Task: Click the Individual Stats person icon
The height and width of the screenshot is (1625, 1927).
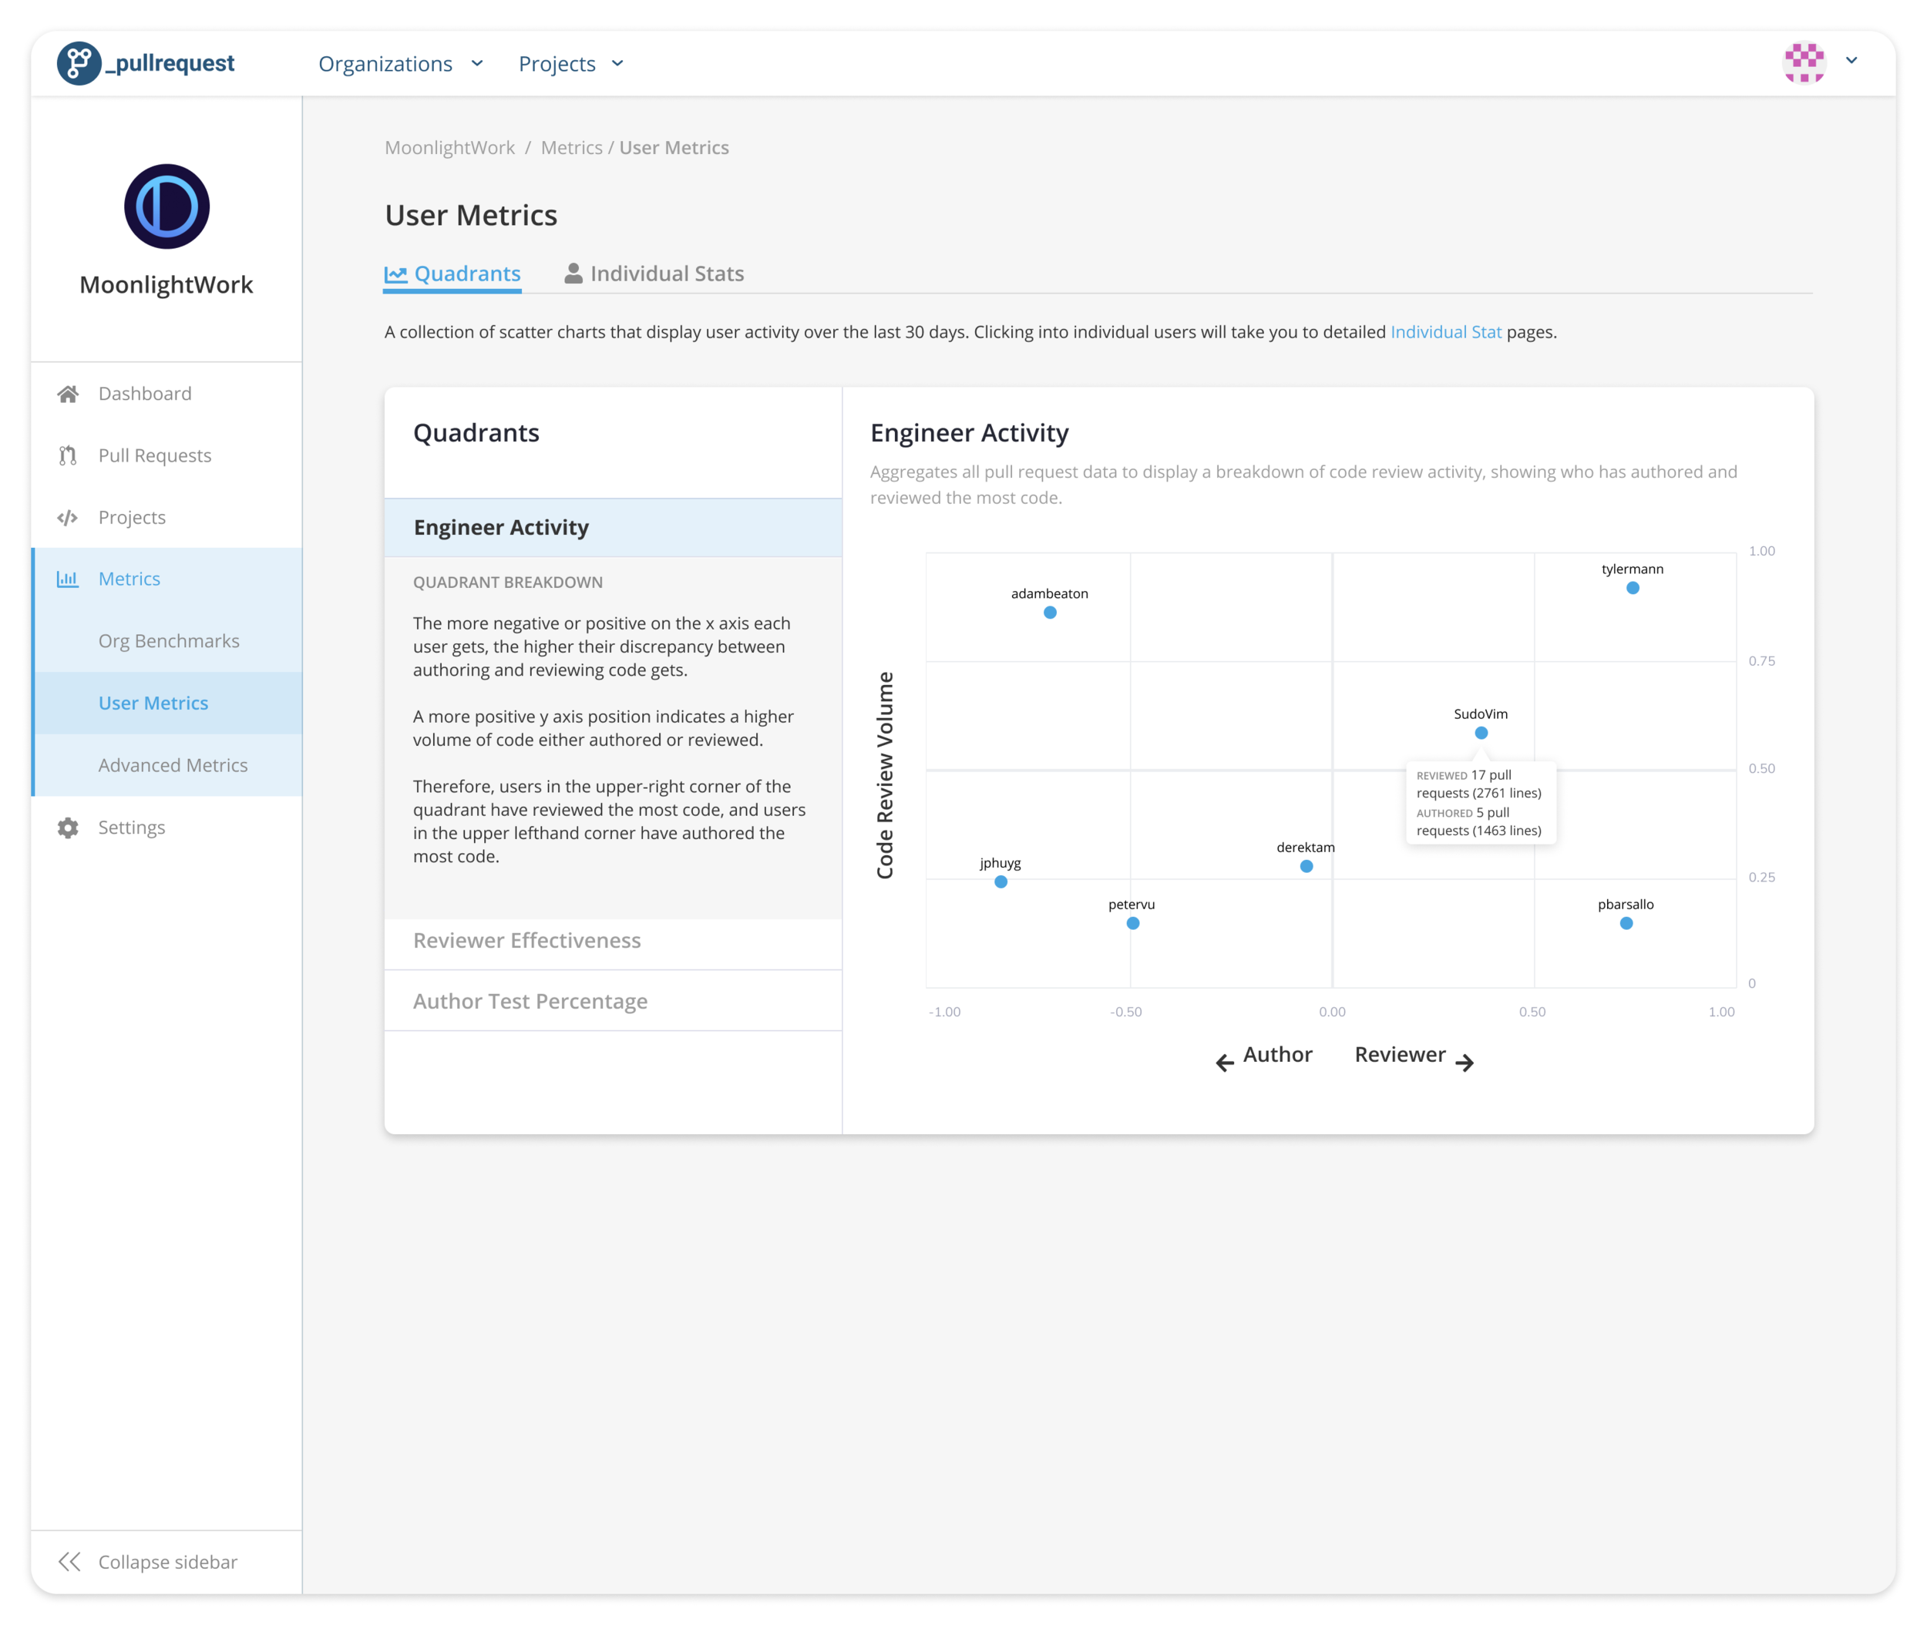Action: pyautogui.click(x=573, y=274)
